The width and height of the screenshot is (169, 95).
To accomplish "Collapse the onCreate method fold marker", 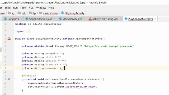I will click(x=14, y=79).
